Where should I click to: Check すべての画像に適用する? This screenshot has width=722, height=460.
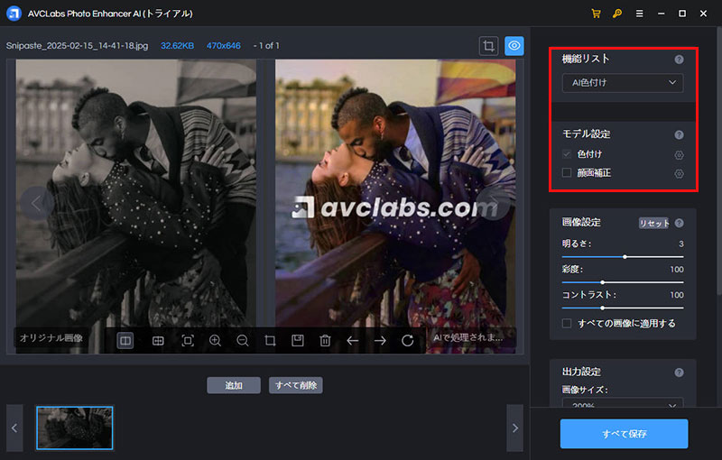(x=567, y=324)
